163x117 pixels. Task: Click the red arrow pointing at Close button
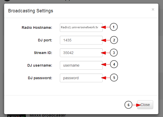pos(137,105)
